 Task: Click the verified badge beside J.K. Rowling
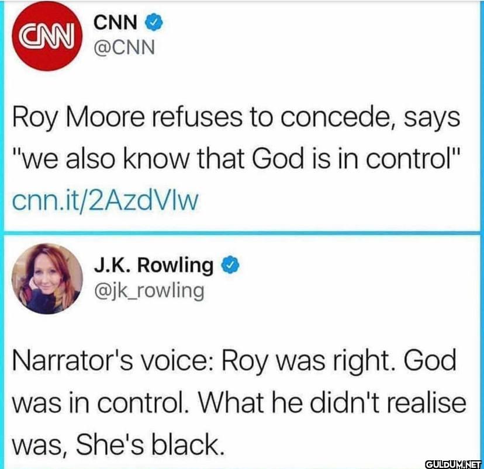click(x=230, y=265)
